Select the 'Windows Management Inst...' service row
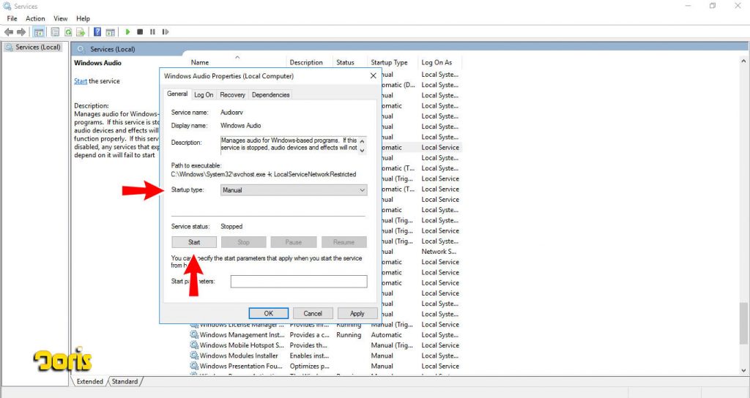The width and height of the screenshot is (750, 398). click(325, 335)
